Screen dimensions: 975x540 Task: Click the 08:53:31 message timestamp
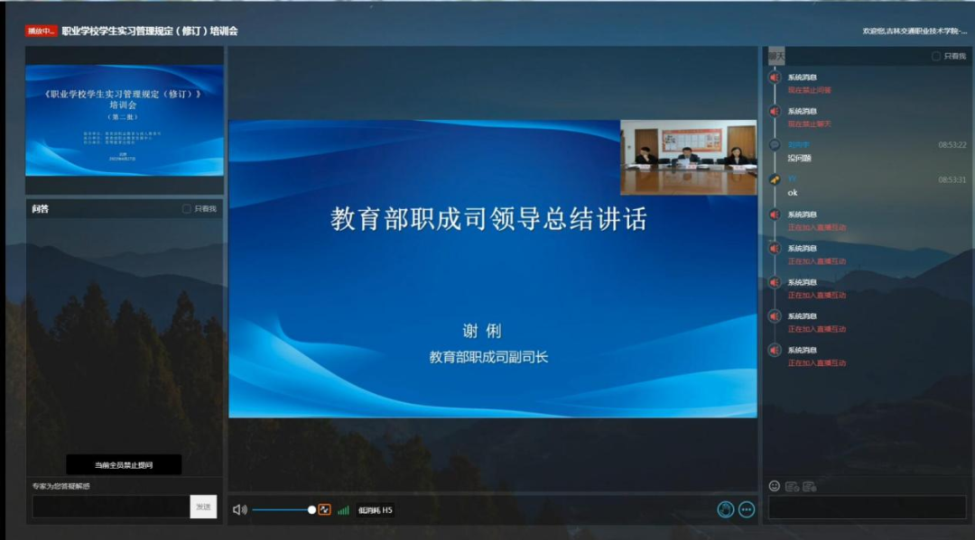tap(952, 179)
